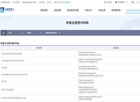
Task: Click description 표준지공시지가, 개별공시지가
Action: (88, 62)
